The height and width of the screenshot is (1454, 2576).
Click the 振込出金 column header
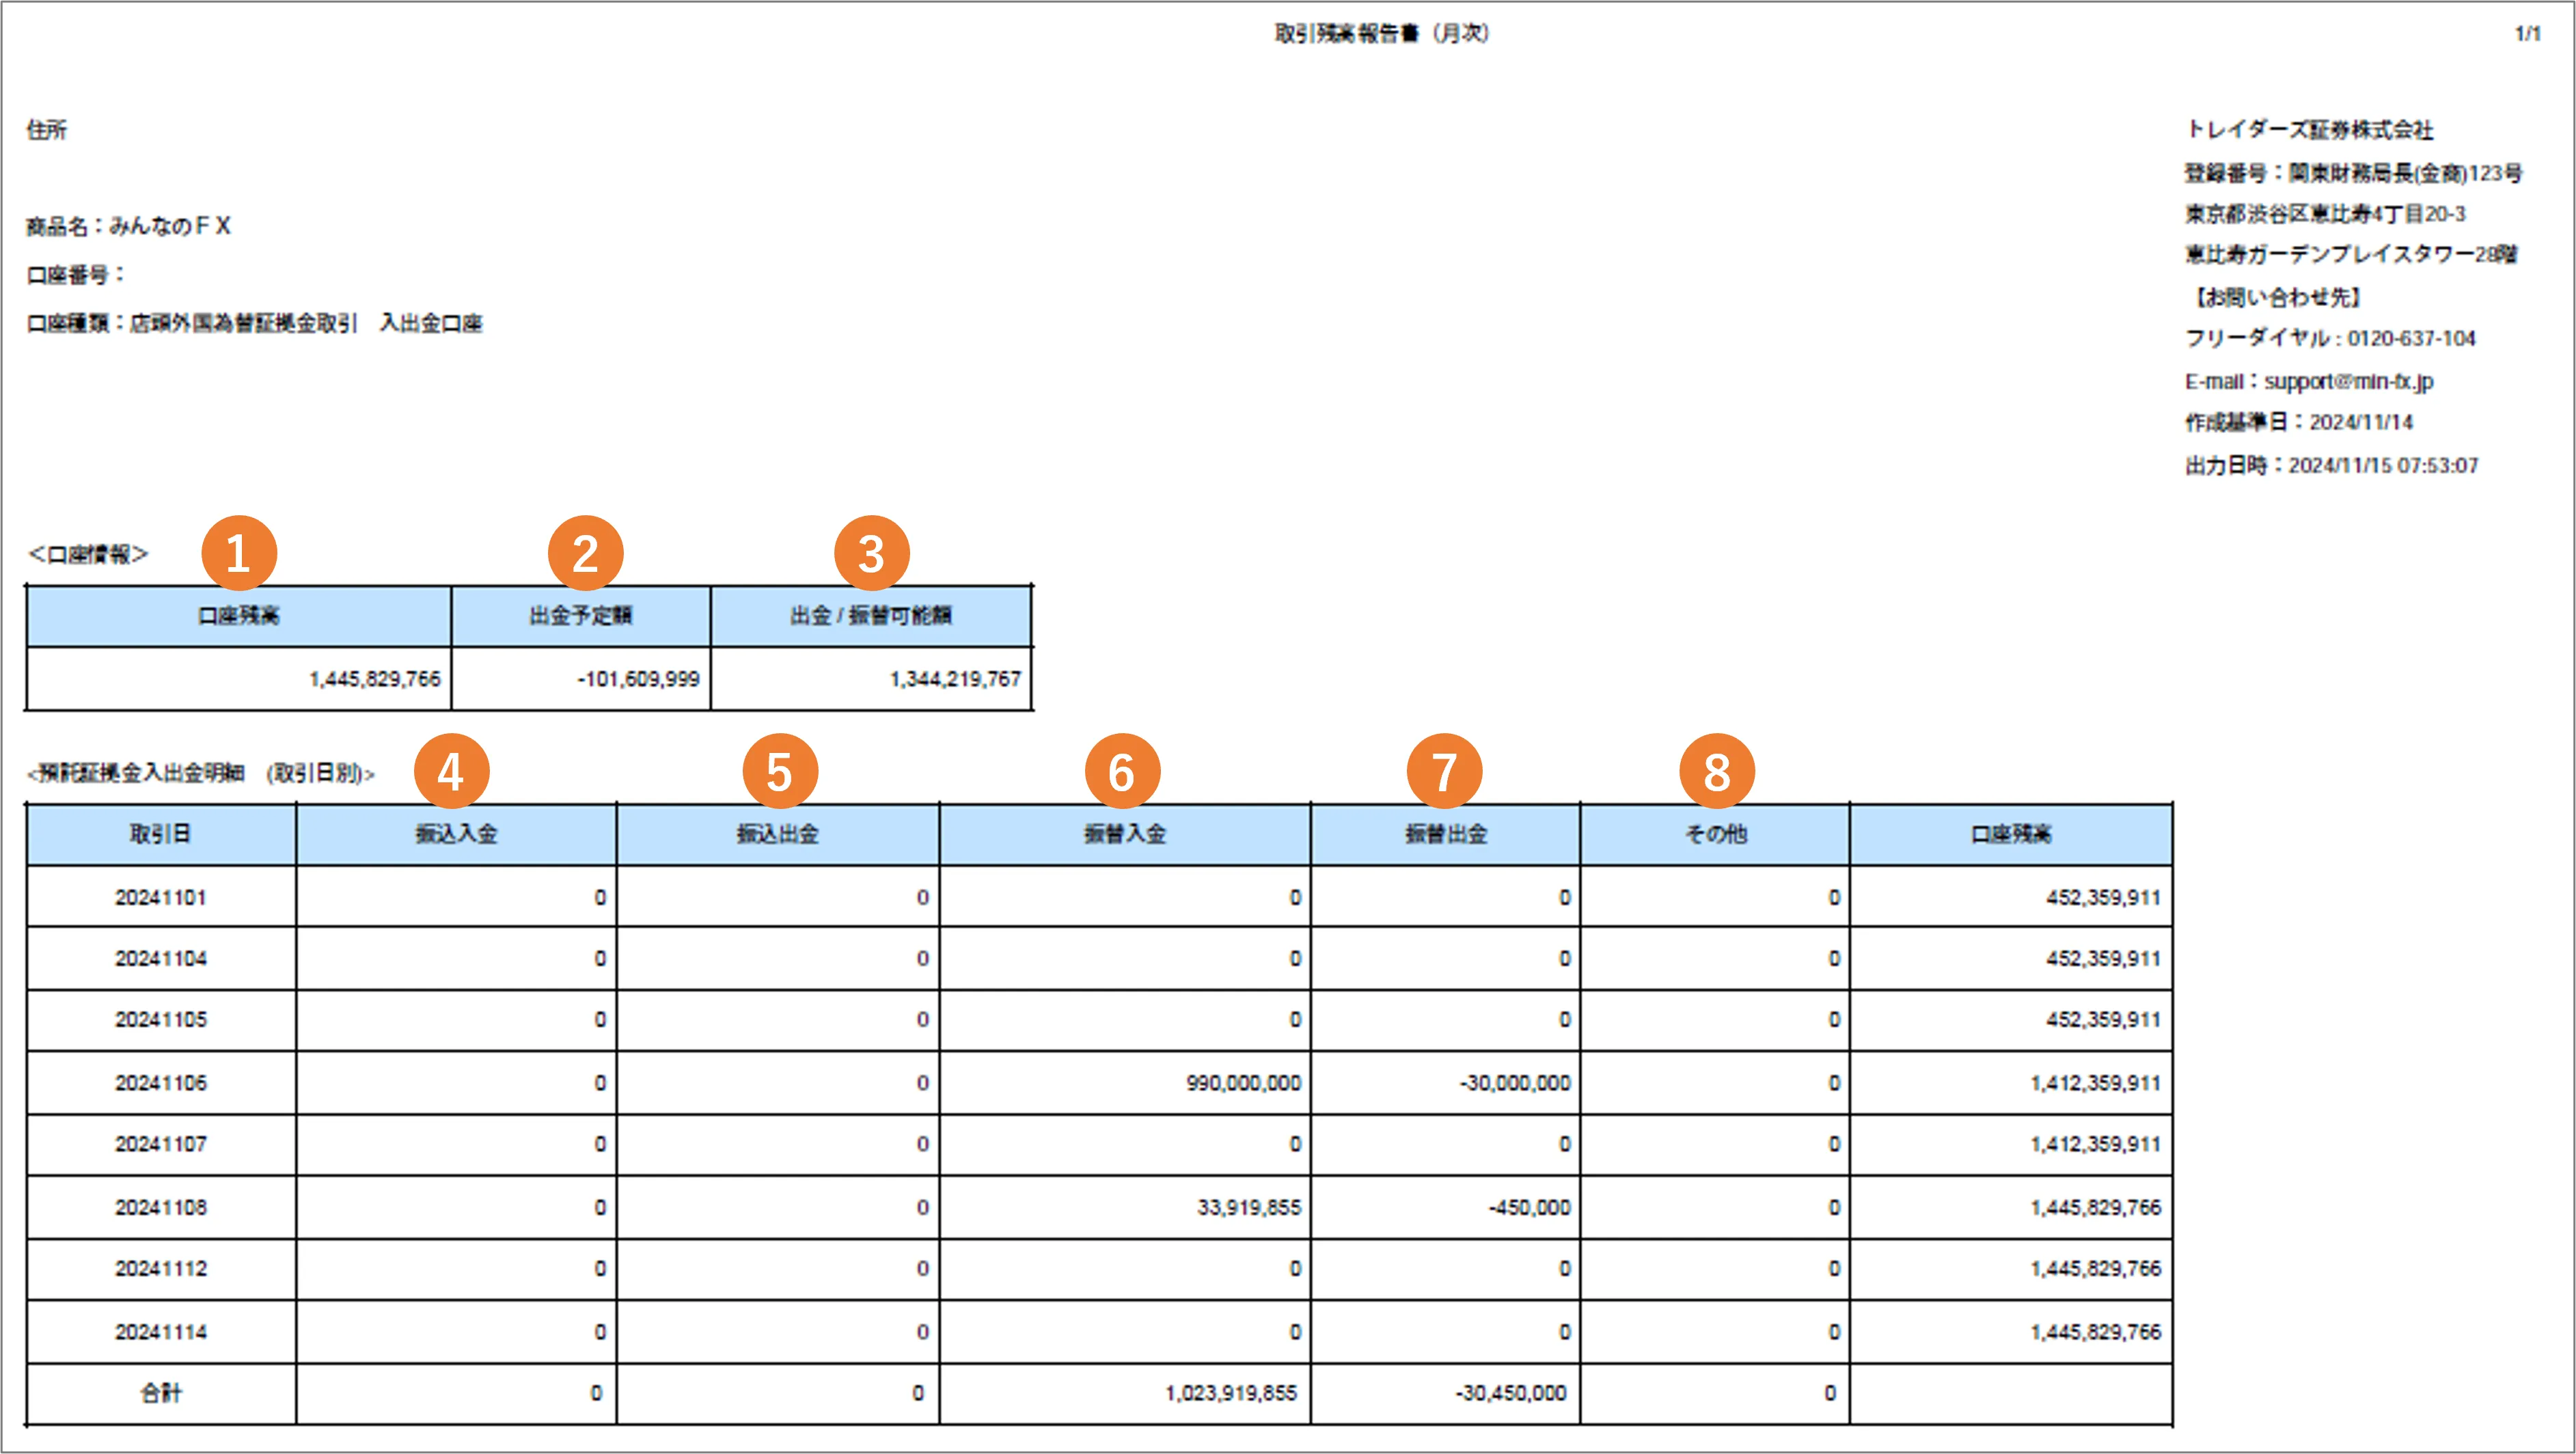pos(777,834)
